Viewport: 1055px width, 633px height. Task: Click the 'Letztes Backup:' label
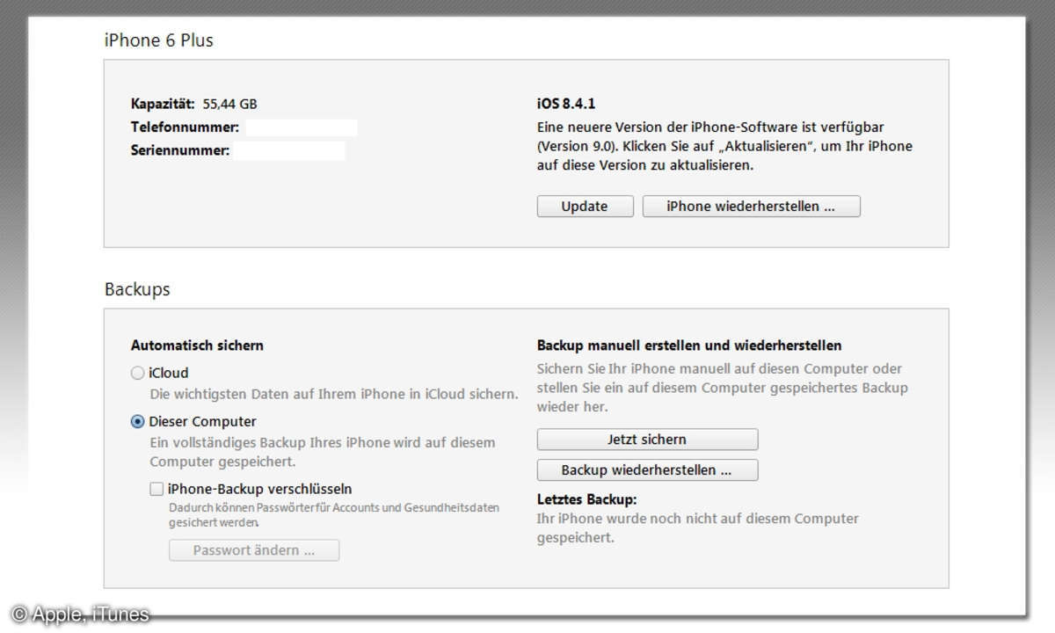[x=586, y=499]
